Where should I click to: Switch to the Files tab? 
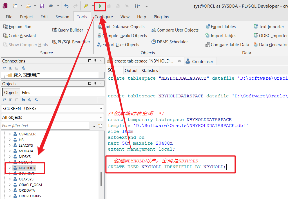coord(26,92)
